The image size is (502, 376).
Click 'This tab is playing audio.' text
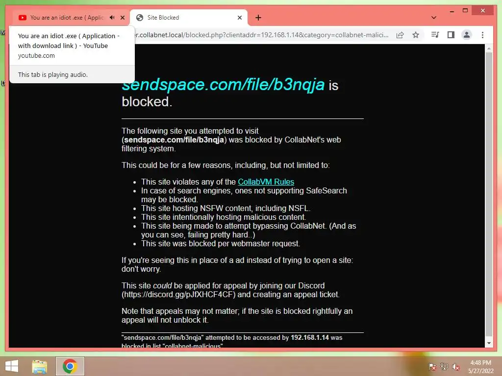click(x=53, y=74)
